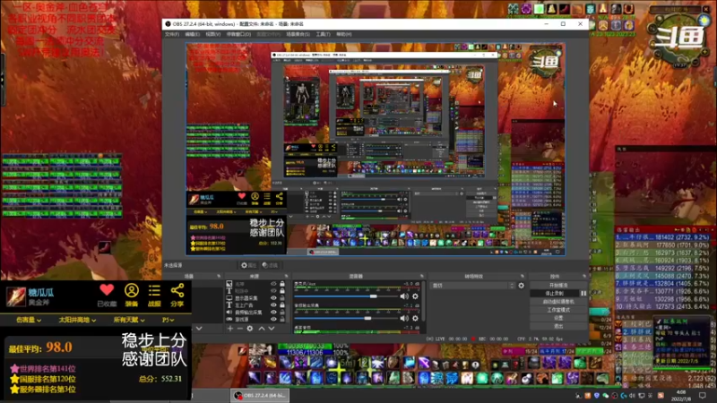Screen dimensions: 717x403
Task: Click the 启动虚拟摄像机 button
Action: (x=558, y=302)
